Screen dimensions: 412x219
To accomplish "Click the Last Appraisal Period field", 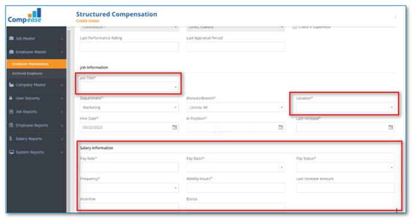I will pyautogui.click(x=236, y=47).
